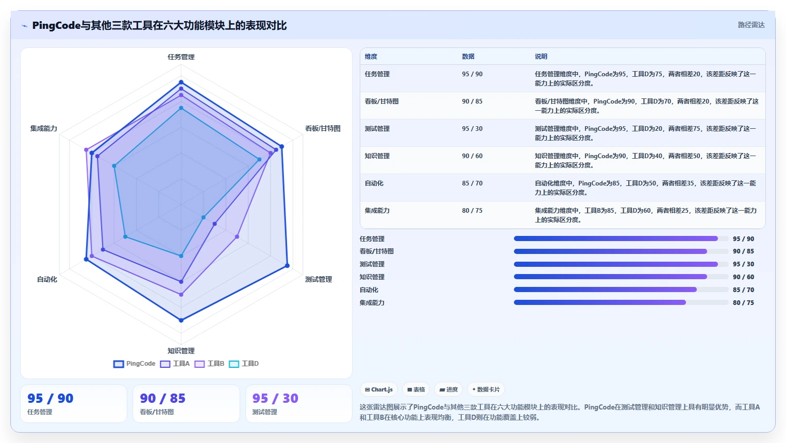Click the description starting 测试管理维度中
The image size is (786, 443).
pos(645,133)
